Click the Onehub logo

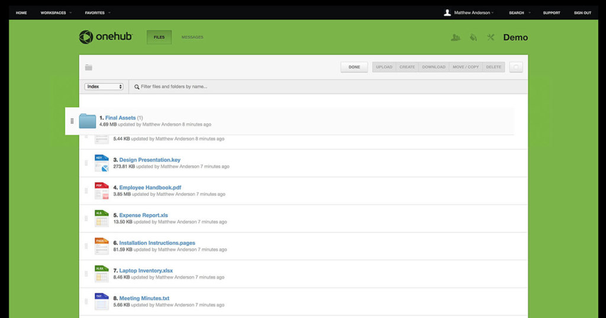coord(106,37)
